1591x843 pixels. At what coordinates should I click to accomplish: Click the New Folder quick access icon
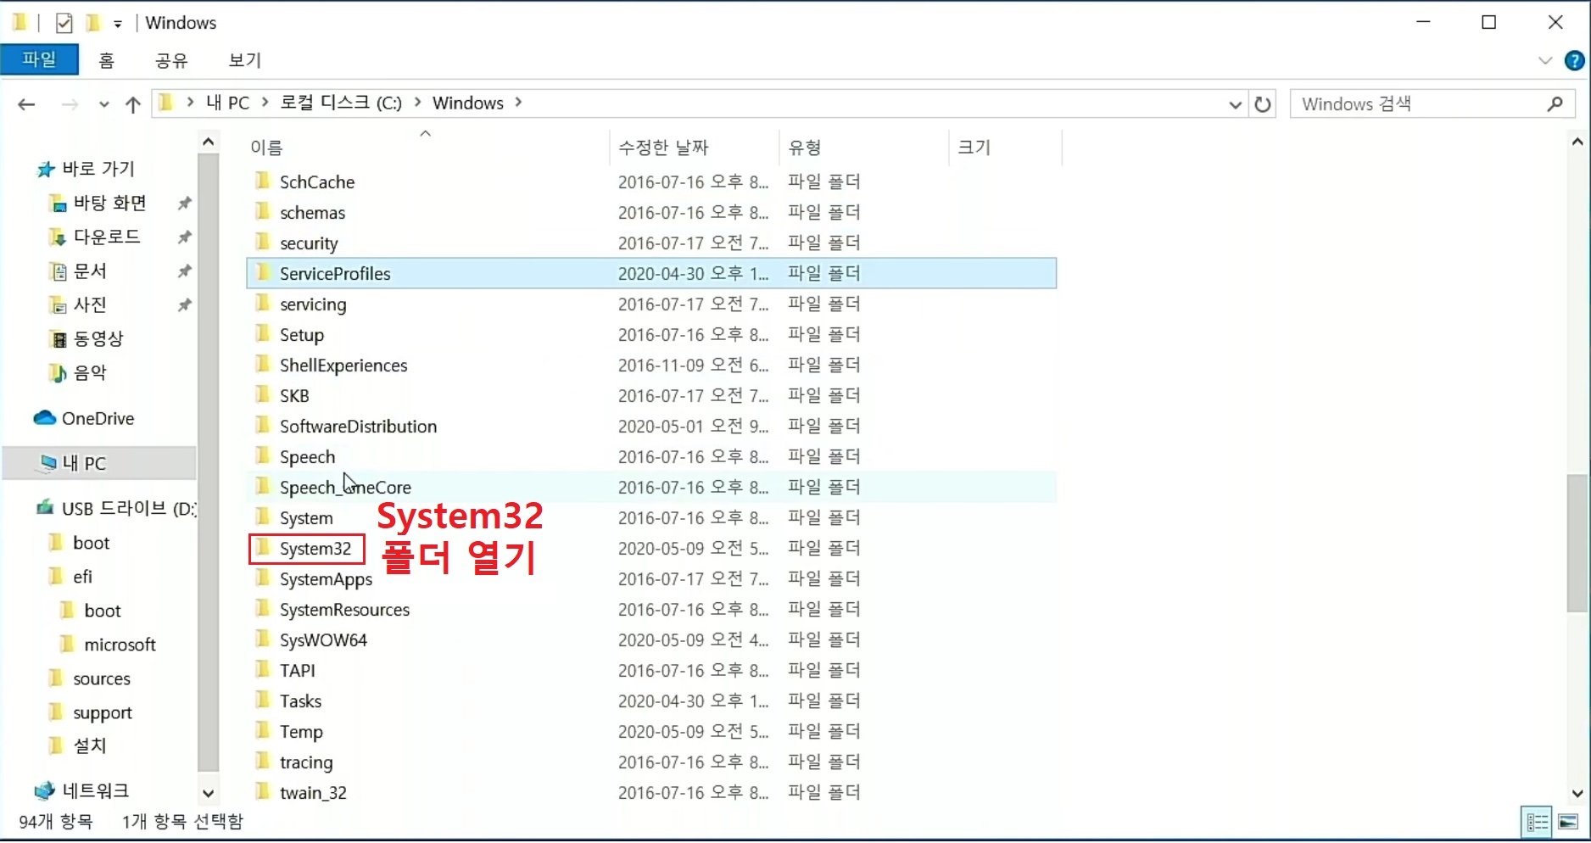[92, 22]
